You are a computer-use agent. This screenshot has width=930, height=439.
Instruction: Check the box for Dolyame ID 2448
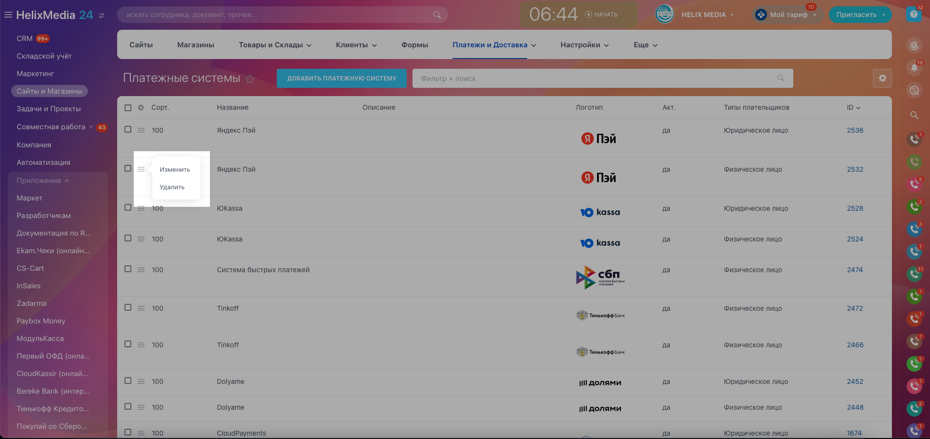pyautogui.click(x=128, y=407)
